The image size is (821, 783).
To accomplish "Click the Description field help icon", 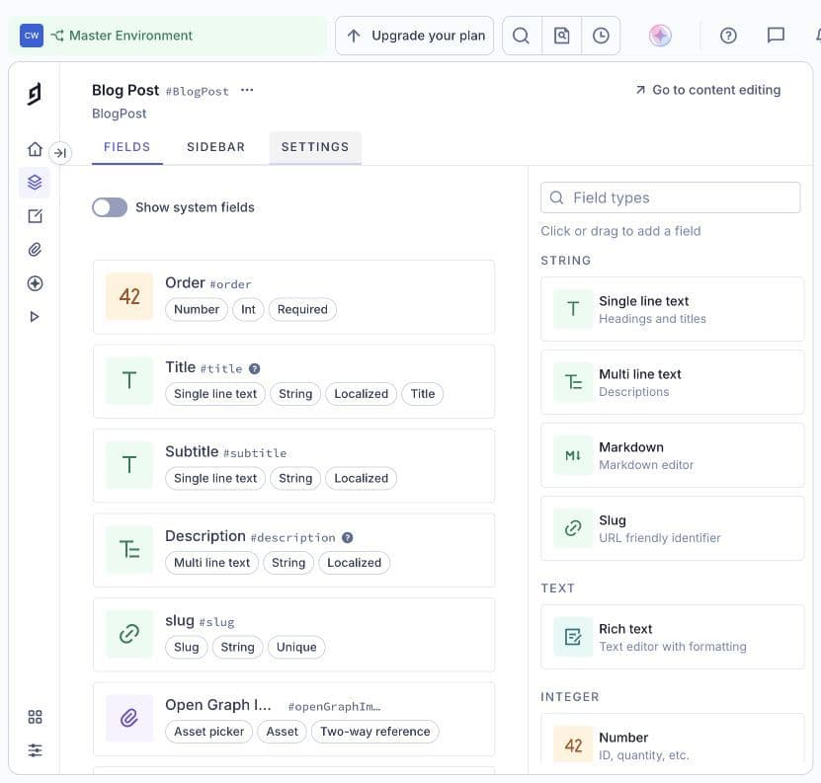I will 347,537.
